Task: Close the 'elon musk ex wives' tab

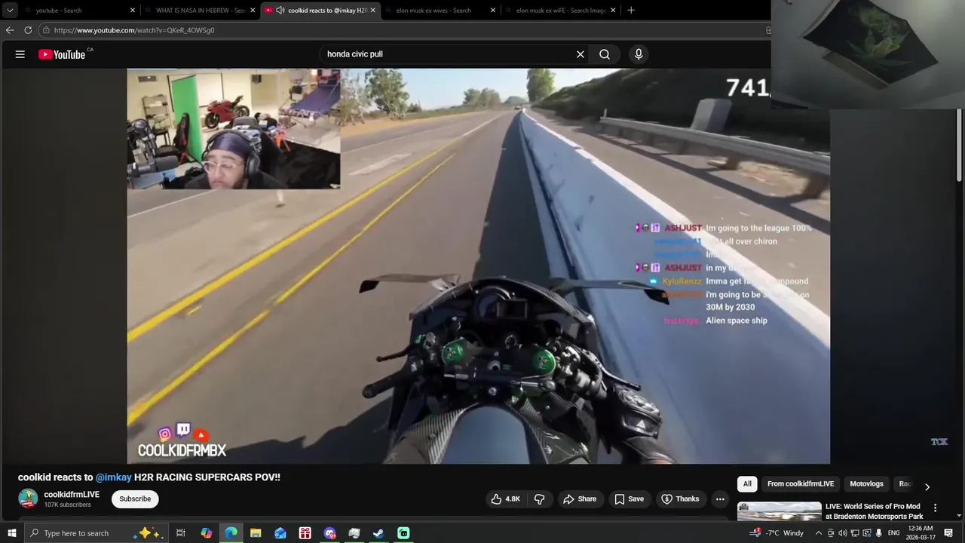Action: point(493,10)
